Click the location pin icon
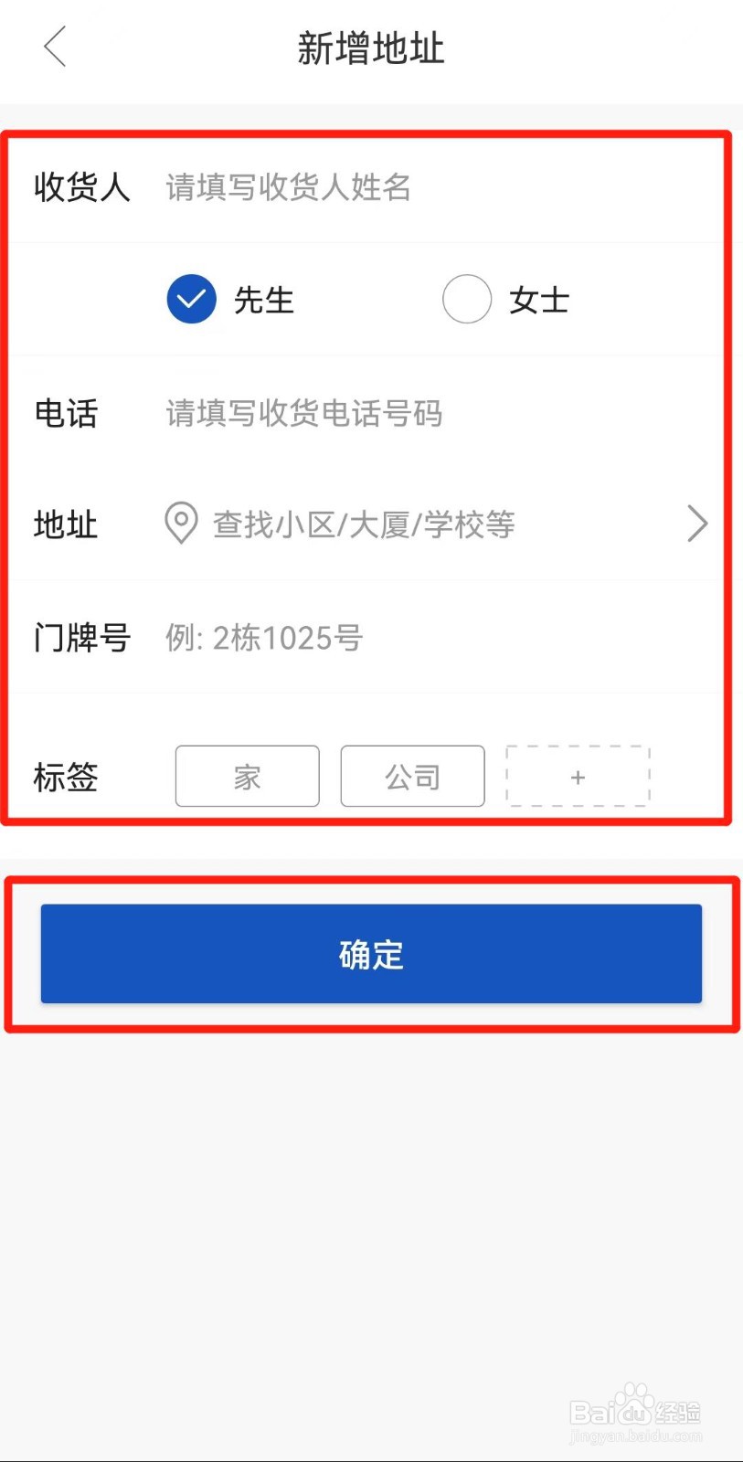The height and width of the screenshot is (1462, 743). click(181, 524)
